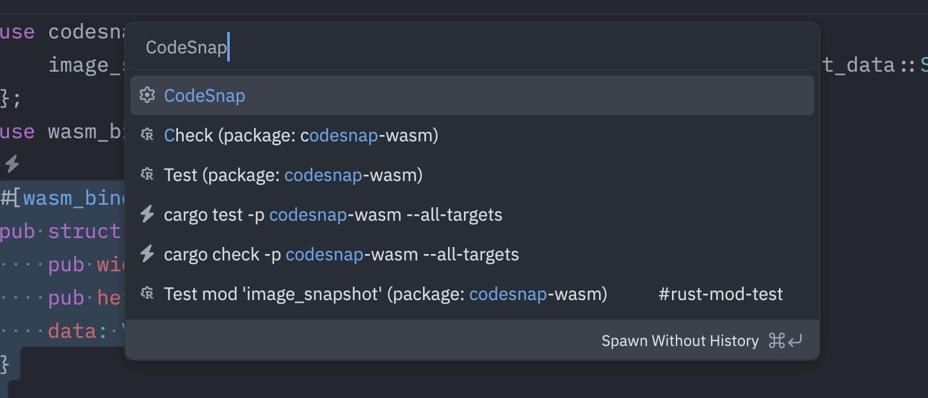Choose Check (package: codesnap-wasm) task
928x398 pixels.
point(472,135)
